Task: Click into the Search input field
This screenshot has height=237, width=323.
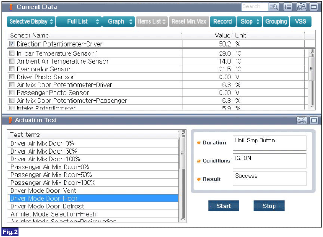Action: click(255, 6)
